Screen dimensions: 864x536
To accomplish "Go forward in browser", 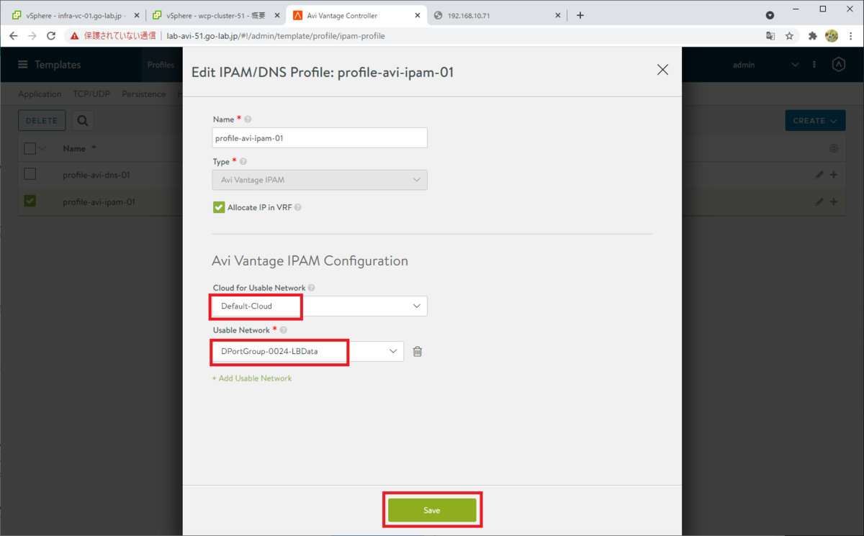I will point(32,36).
